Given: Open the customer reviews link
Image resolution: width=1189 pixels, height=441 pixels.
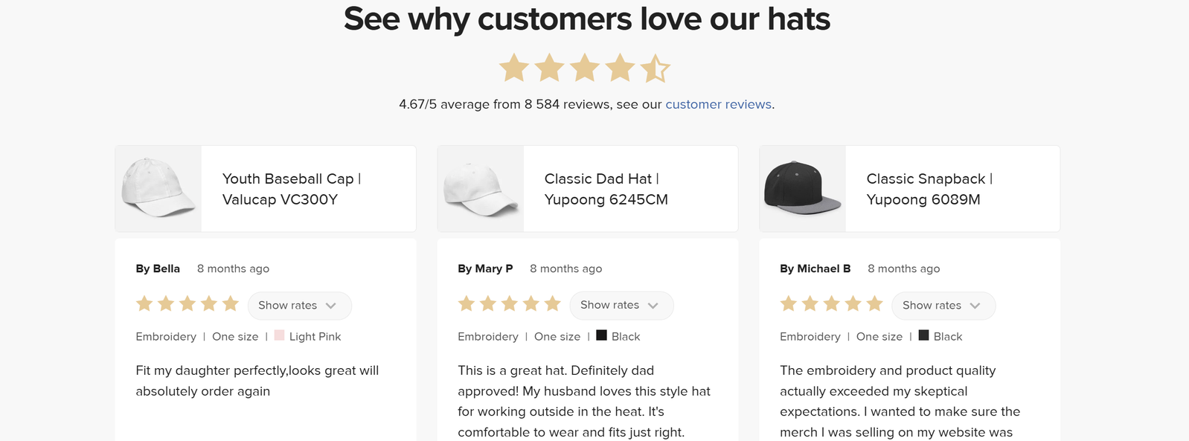Looking at the screenshot, I should tap(718, 104).
